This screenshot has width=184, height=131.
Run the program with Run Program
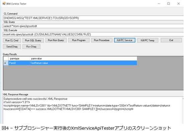click(x=79, y=40)
